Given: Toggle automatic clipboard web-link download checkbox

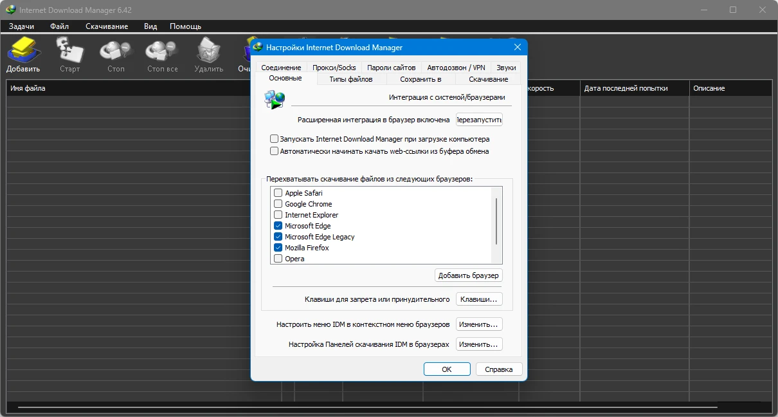Looking at the screenshot, I should click(275, 151).
